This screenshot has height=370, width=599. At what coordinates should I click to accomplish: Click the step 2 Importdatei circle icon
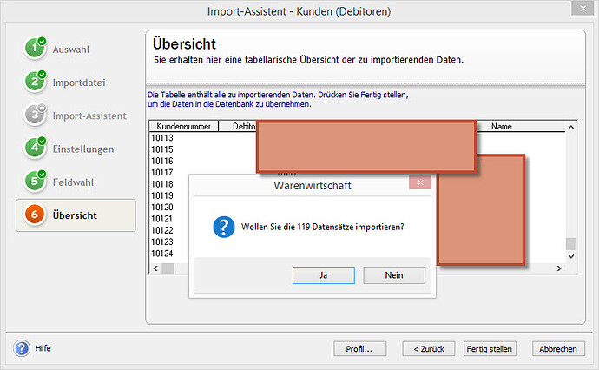coord(35,82)
